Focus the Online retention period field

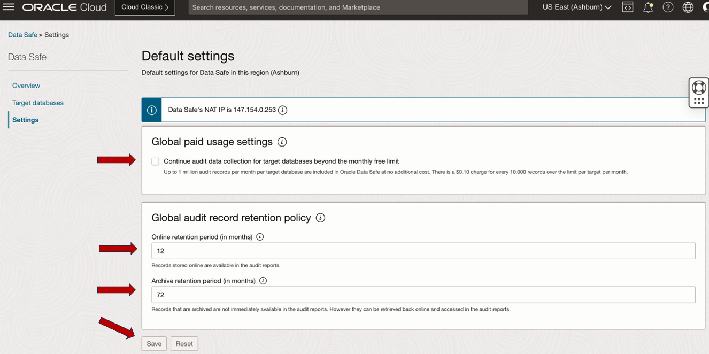pyautogui.click(x=423, y=251)
